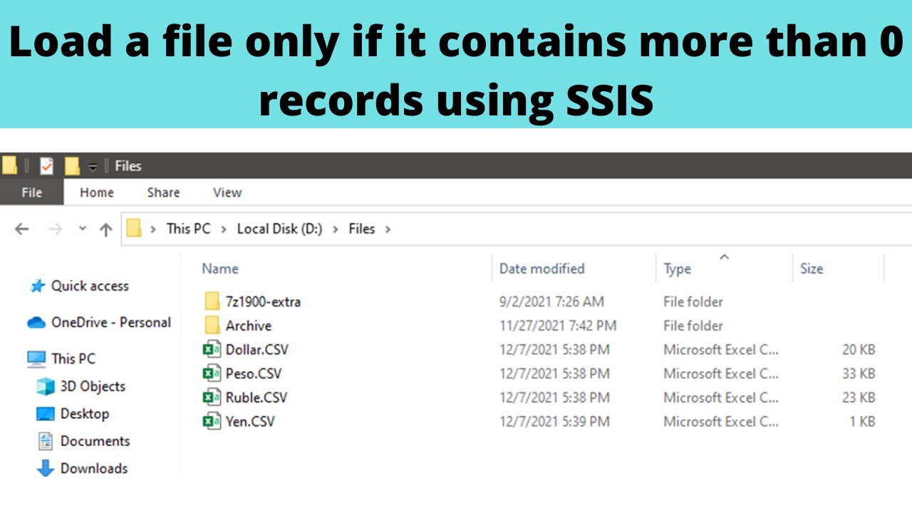Click the OneDrive cloud icon
The image size is (912, 513).
coord(36,323)
